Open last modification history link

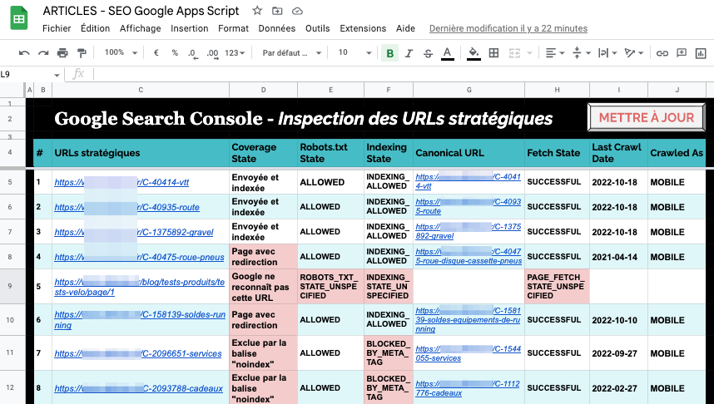coord(508,28)
